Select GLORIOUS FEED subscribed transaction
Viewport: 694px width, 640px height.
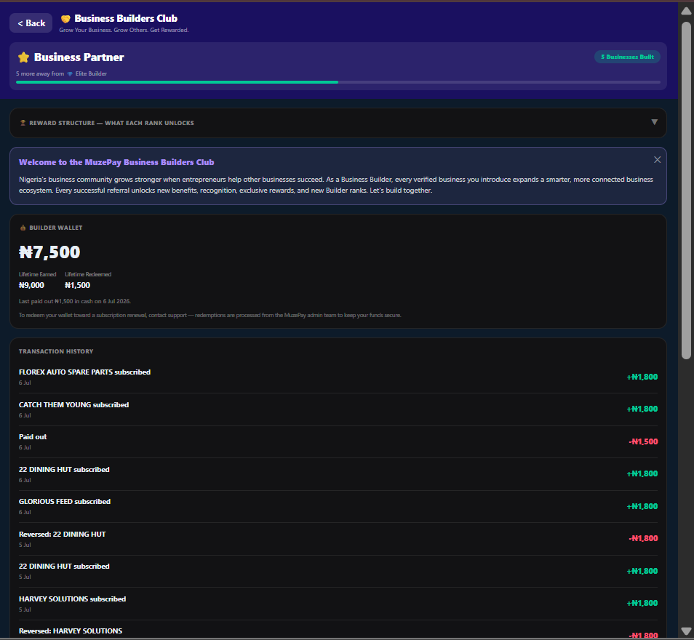338,506
